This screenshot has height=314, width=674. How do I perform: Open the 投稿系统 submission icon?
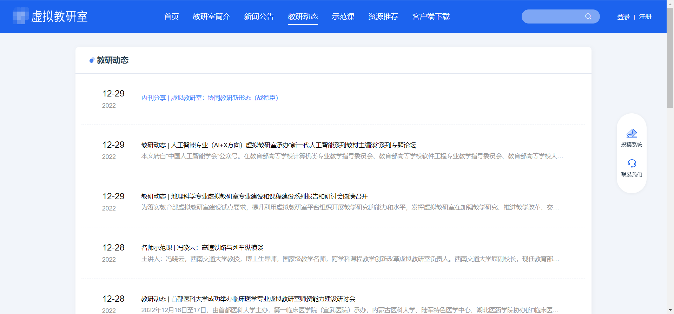(632, 133)
